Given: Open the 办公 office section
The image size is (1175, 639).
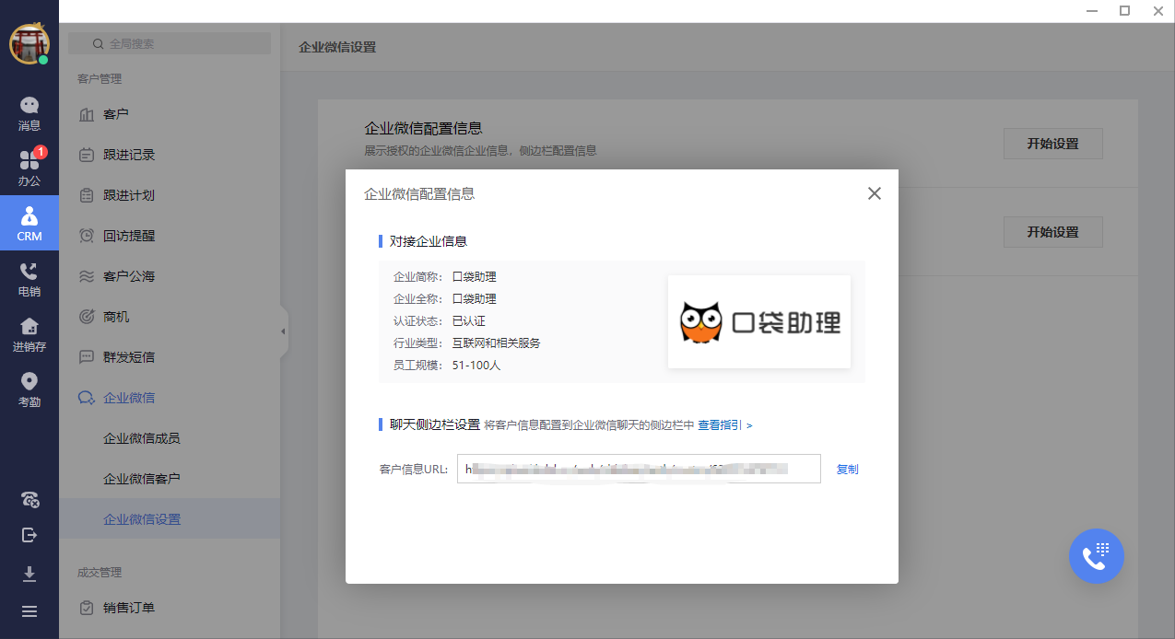Looking at the screenshot, I should pos(29,169).
